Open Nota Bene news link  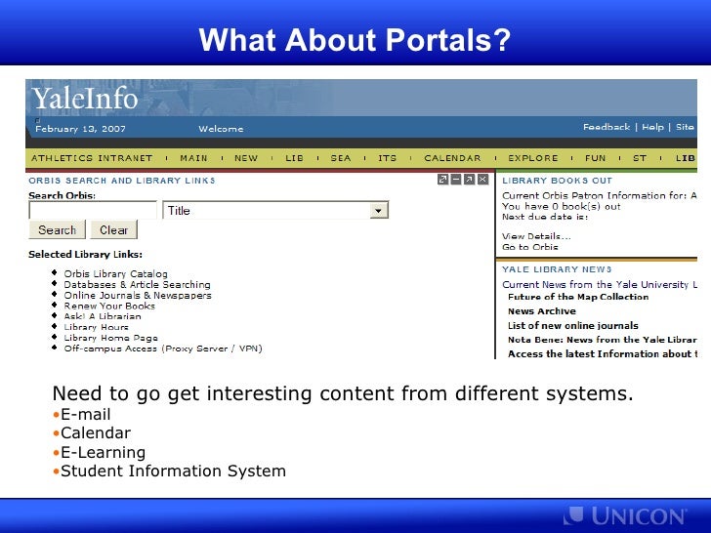click(603, 340)
